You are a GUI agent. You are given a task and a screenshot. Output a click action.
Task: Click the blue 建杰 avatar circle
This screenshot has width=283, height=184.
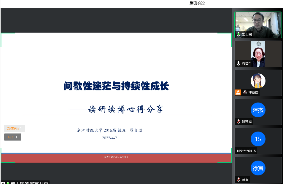pyautogui.click(x=258, y=110)
